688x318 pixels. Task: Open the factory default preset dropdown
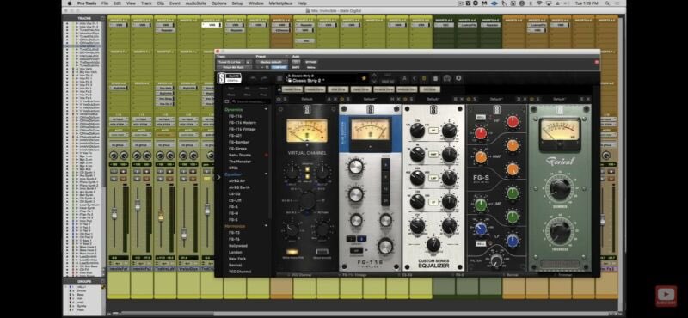271,62
